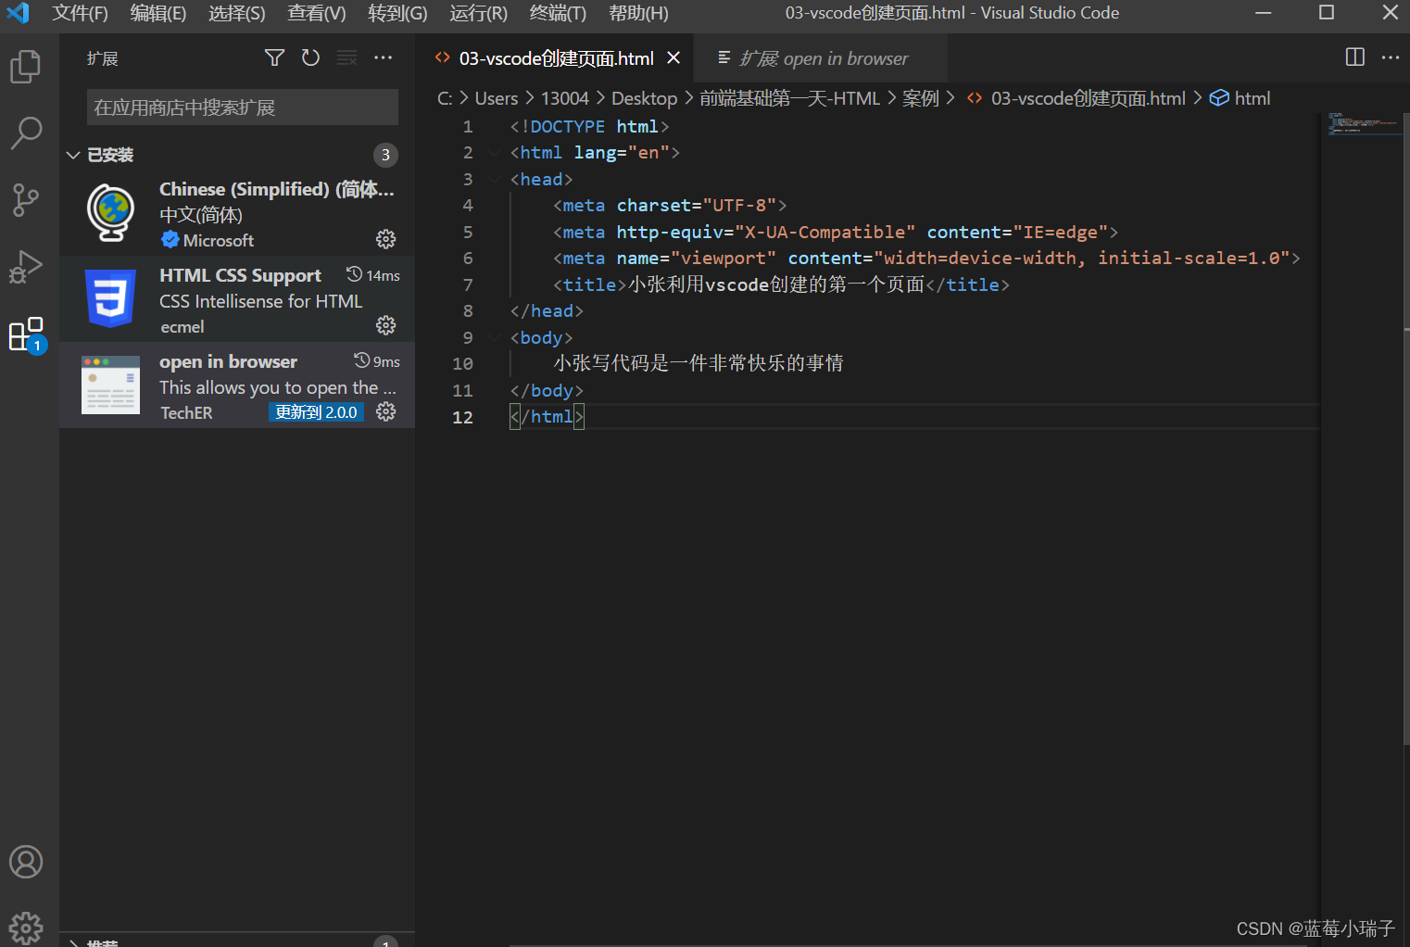Click the Desktop breadcrumb
Screen dimensions: 1410x947
coord(644,98)
